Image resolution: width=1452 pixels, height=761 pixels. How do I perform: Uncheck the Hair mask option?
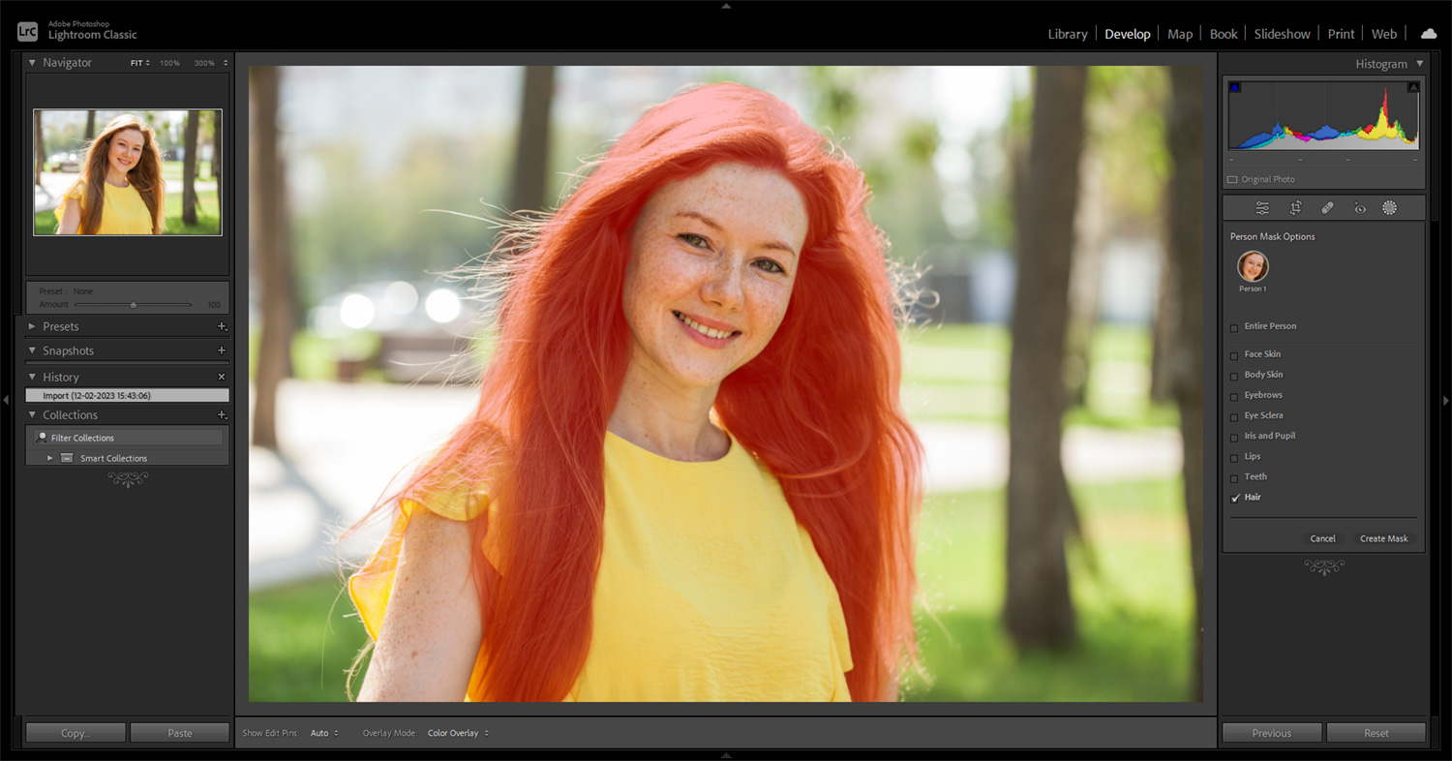[x=1234, y=497]
